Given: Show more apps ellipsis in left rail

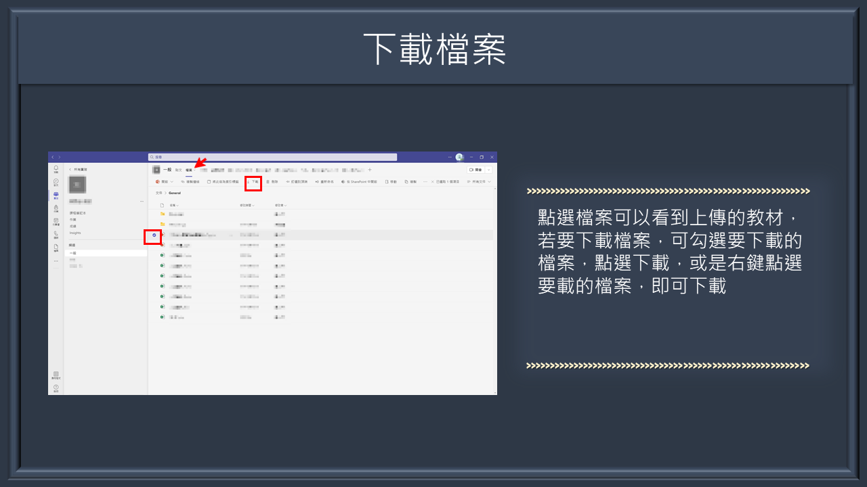Looking at the screenshot, I should pyautogui.click(x=56, y=261).
